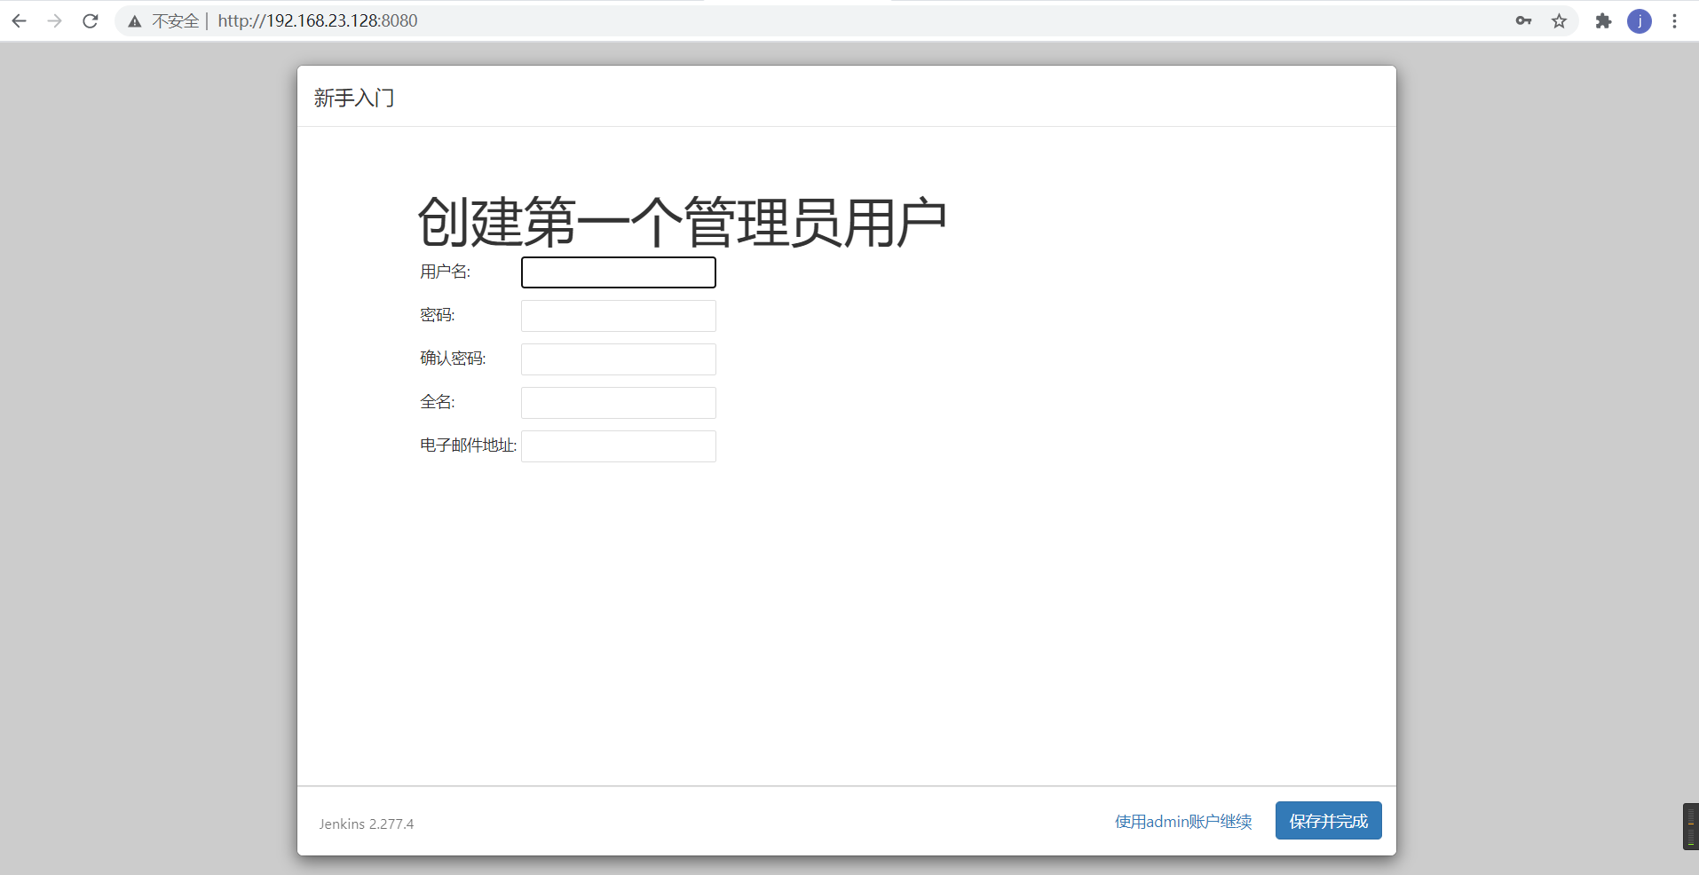Screen dimensions: 1699x875
Task: Continue using admin account via 使用admin账户继续 link
Action: pos(1183,822)
